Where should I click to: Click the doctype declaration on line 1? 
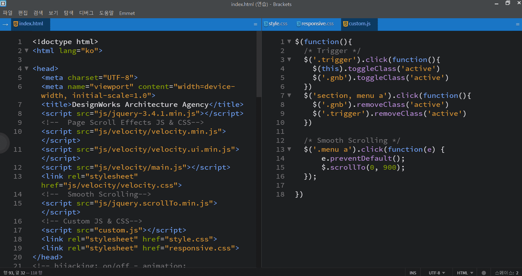[x=65, y=42]
